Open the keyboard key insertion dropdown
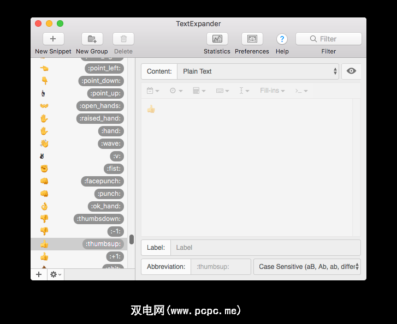The width and height of the screenshot is (397, 324). click(222, 91)
